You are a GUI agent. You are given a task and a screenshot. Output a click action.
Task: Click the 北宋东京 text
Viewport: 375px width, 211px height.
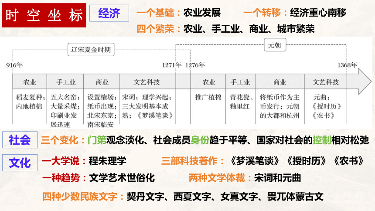click(100, 115)
